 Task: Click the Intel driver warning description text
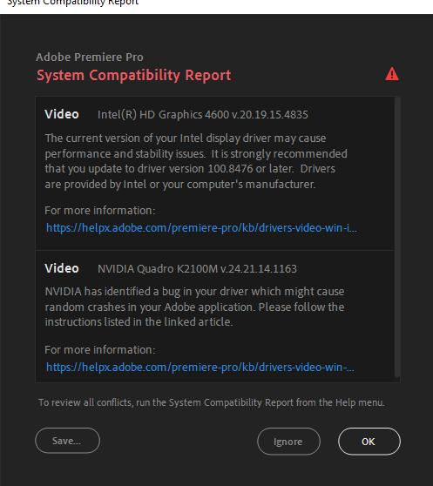click(x=196, y=161)
